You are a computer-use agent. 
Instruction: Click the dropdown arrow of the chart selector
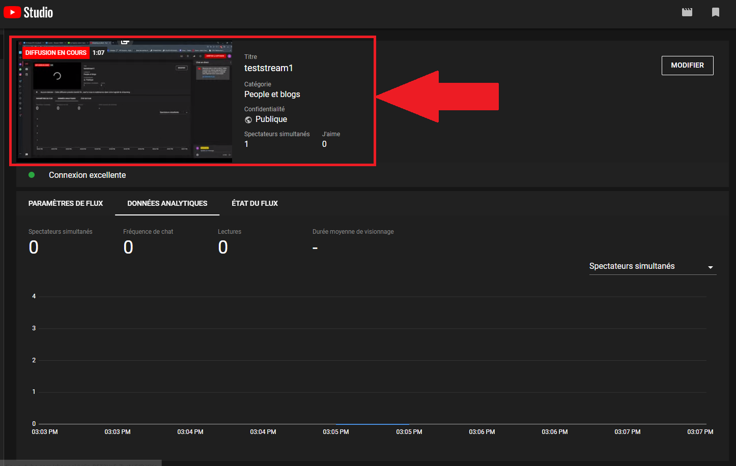click(711, 267)
